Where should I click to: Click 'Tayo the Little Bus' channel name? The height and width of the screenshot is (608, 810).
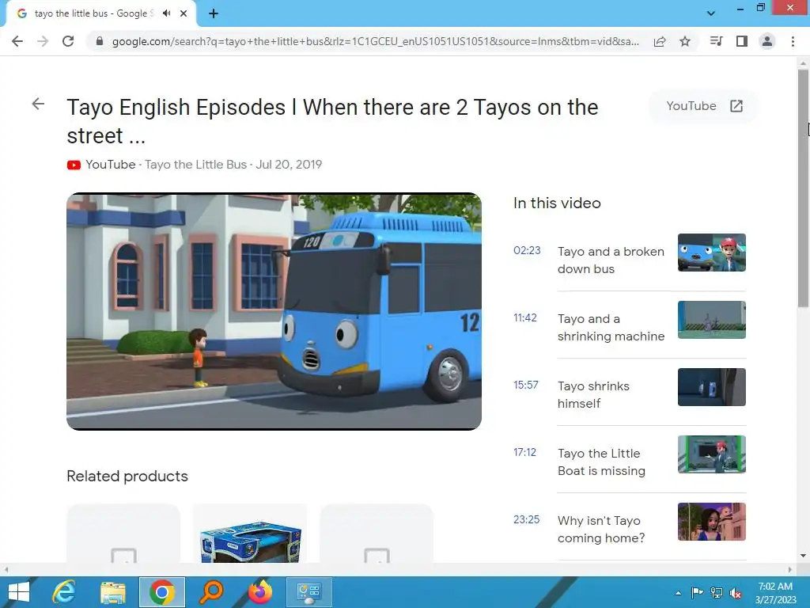tap(196, 165)
